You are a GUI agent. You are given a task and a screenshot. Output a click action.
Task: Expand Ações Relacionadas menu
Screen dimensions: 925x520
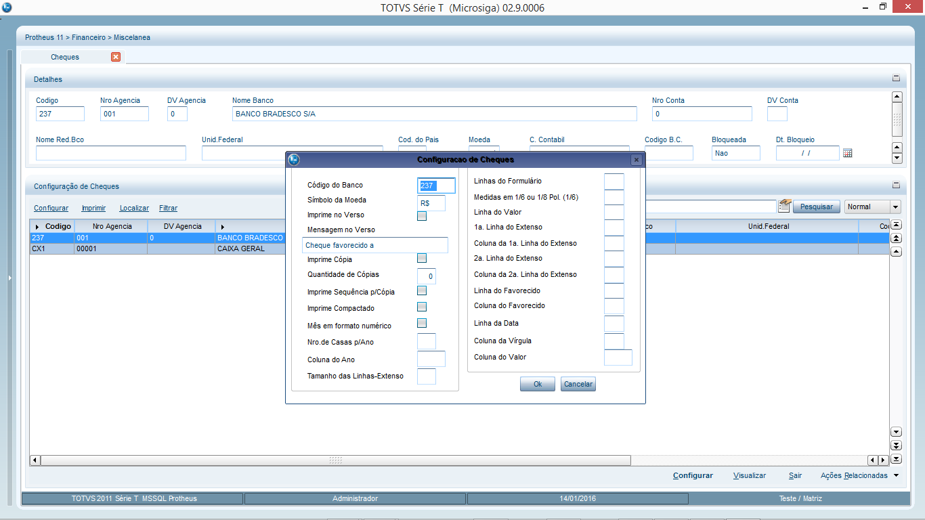click(860, 475)
